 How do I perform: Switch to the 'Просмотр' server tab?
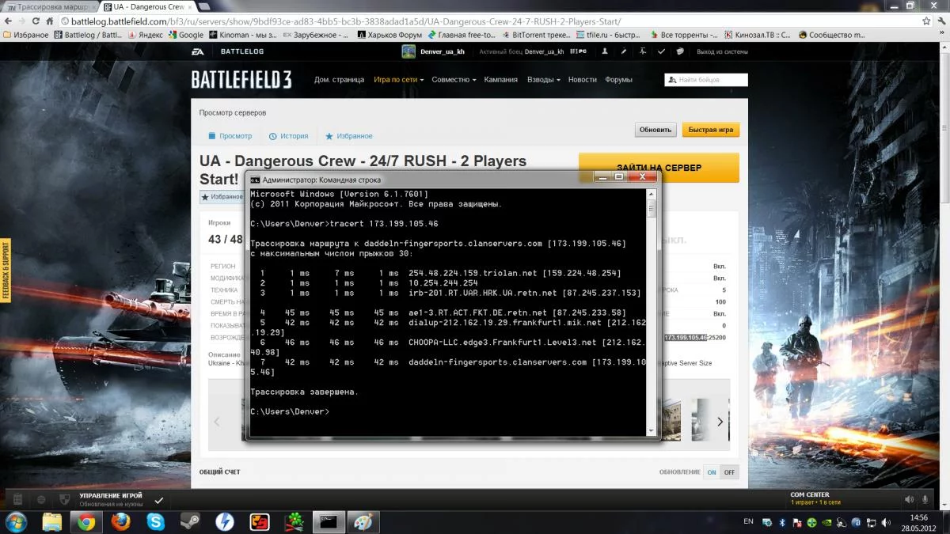[x=230, y=136]
